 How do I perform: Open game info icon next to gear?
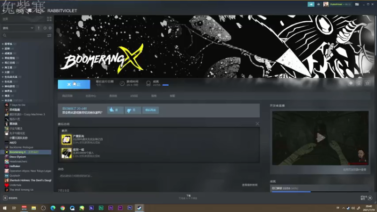pos(359,83)
